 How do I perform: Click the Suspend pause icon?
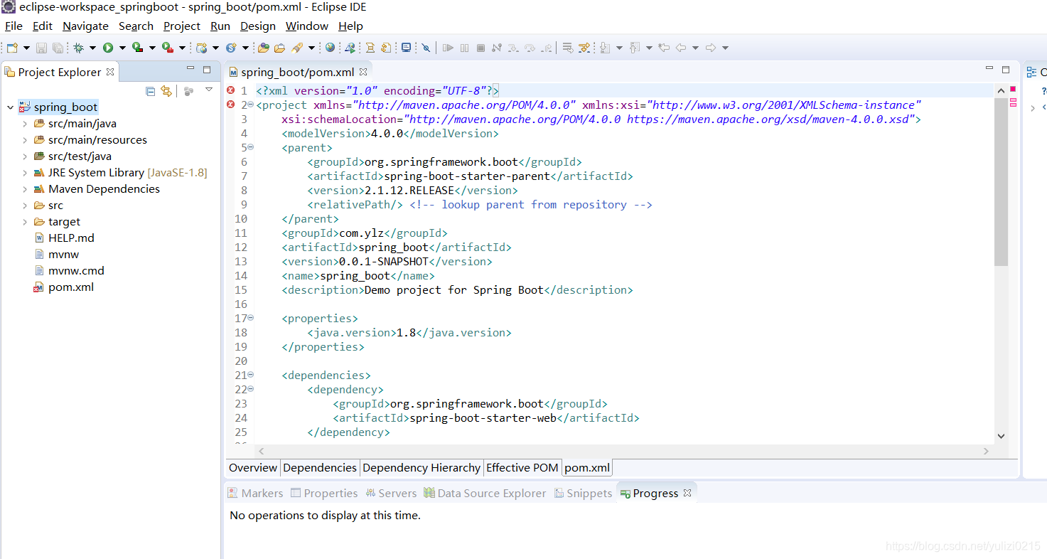pos(464,48)
